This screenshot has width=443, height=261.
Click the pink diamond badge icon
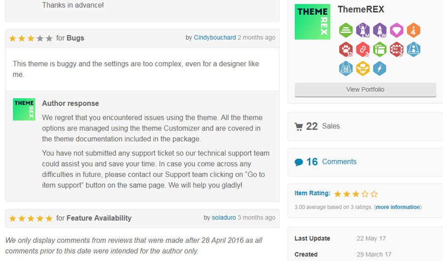tap(396, 30)
